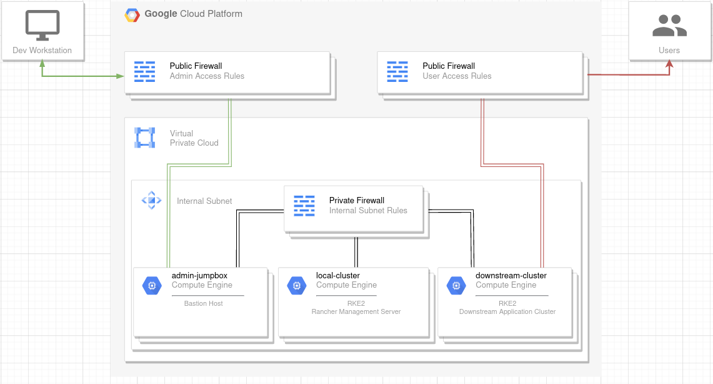Select the 'admin-jumpbox' heading
Viewport: 713px width, 384px height.
pos(199,275)
